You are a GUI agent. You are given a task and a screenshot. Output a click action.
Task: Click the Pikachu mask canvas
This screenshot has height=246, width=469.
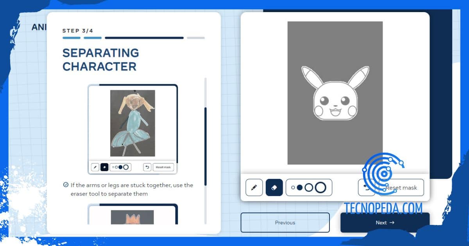(335, 93)
